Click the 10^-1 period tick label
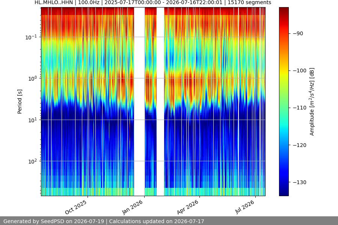 point(31,37)
